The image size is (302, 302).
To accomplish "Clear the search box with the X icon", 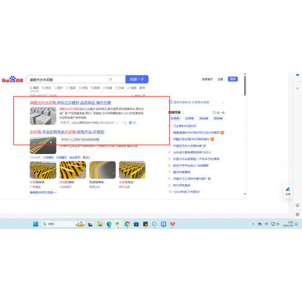I will coord(111,79).
